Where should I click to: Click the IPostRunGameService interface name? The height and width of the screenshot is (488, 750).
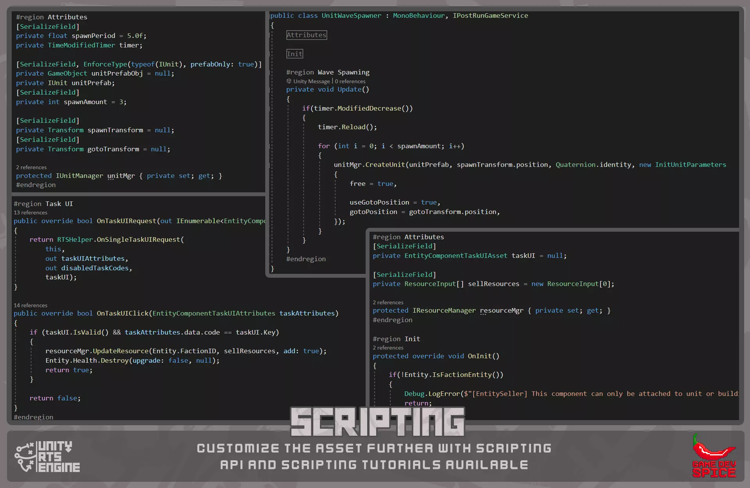pos(490,16)
